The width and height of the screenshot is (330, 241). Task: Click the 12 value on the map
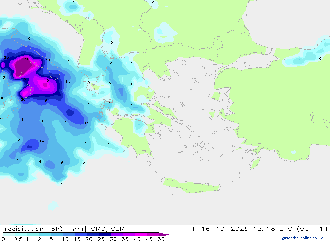click(x=66, y=102)
